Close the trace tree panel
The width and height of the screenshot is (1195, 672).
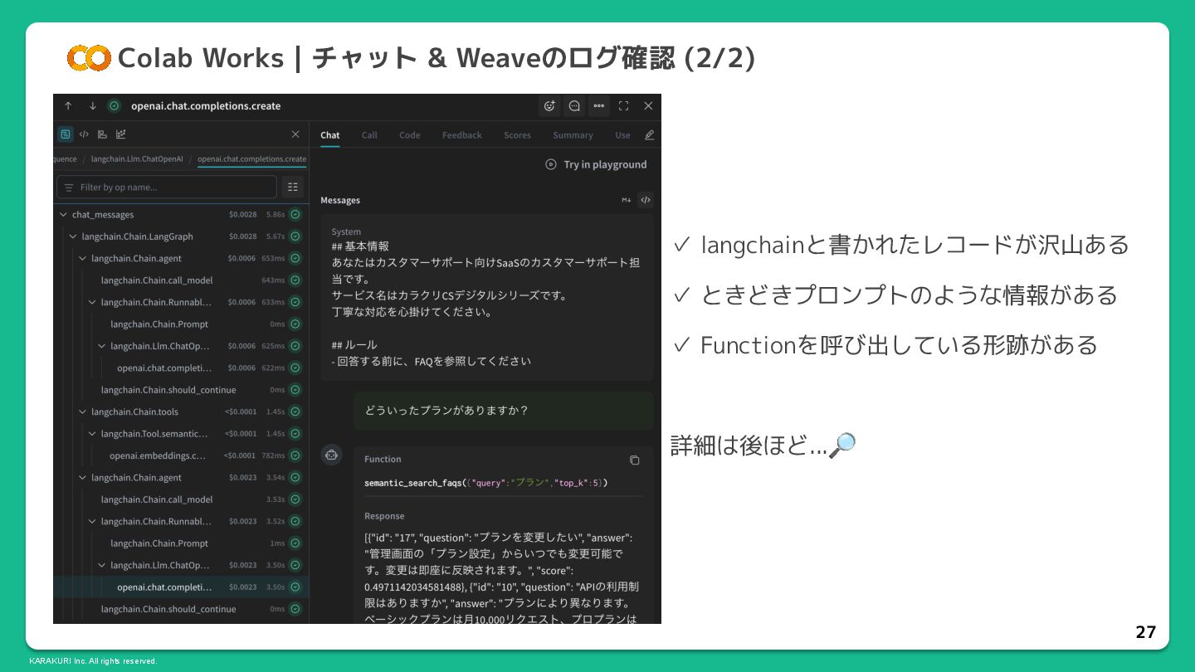(295, 134)
